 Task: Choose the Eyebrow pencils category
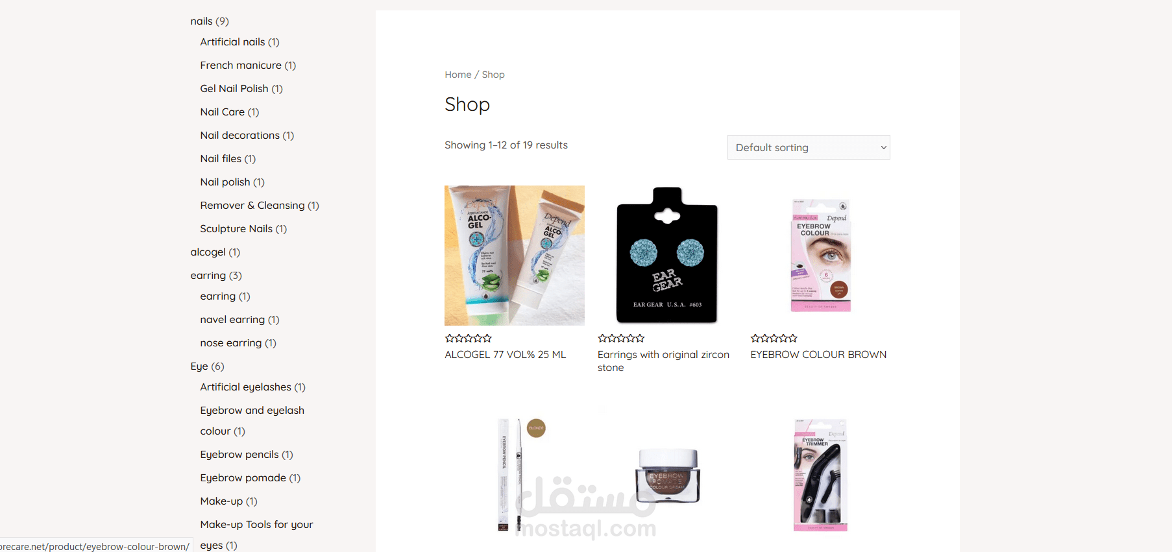pyautogui.click(x=239, y=455)
